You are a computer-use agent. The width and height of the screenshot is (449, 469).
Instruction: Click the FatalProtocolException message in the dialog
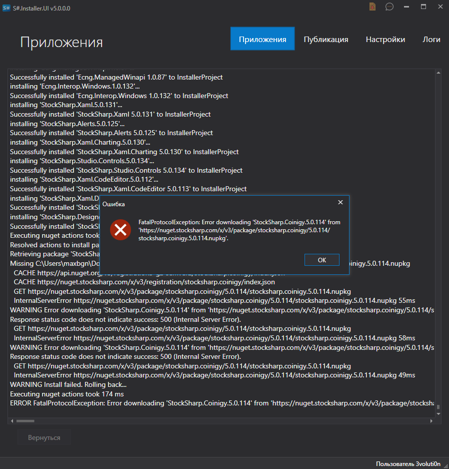(x=239, y=230)
